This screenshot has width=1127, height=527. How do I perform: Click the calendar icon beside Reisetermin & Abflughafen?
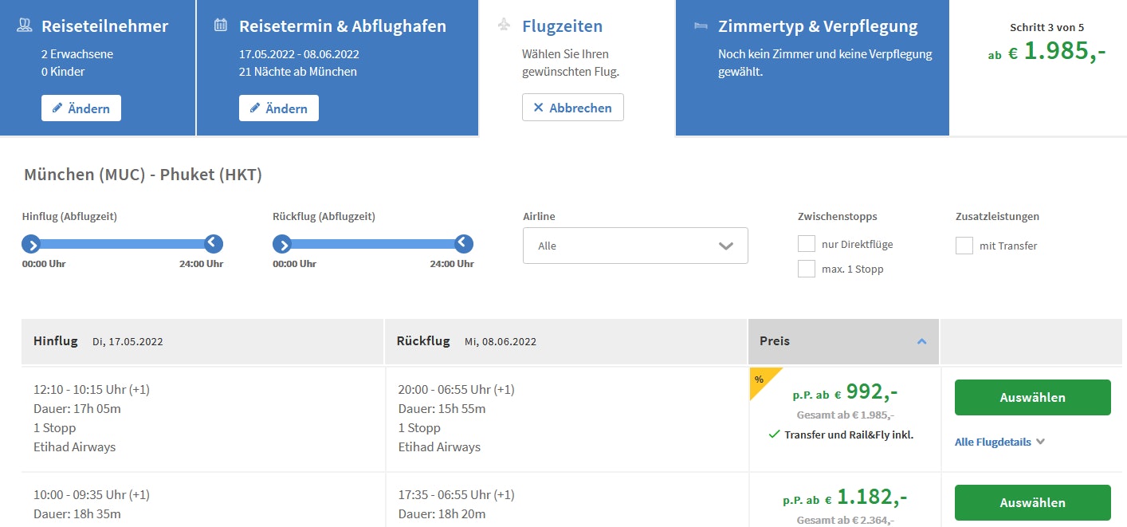pos(221,26)
